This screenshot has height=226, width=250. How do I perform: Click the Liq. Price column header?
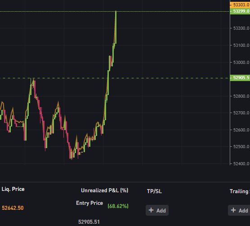13,189
